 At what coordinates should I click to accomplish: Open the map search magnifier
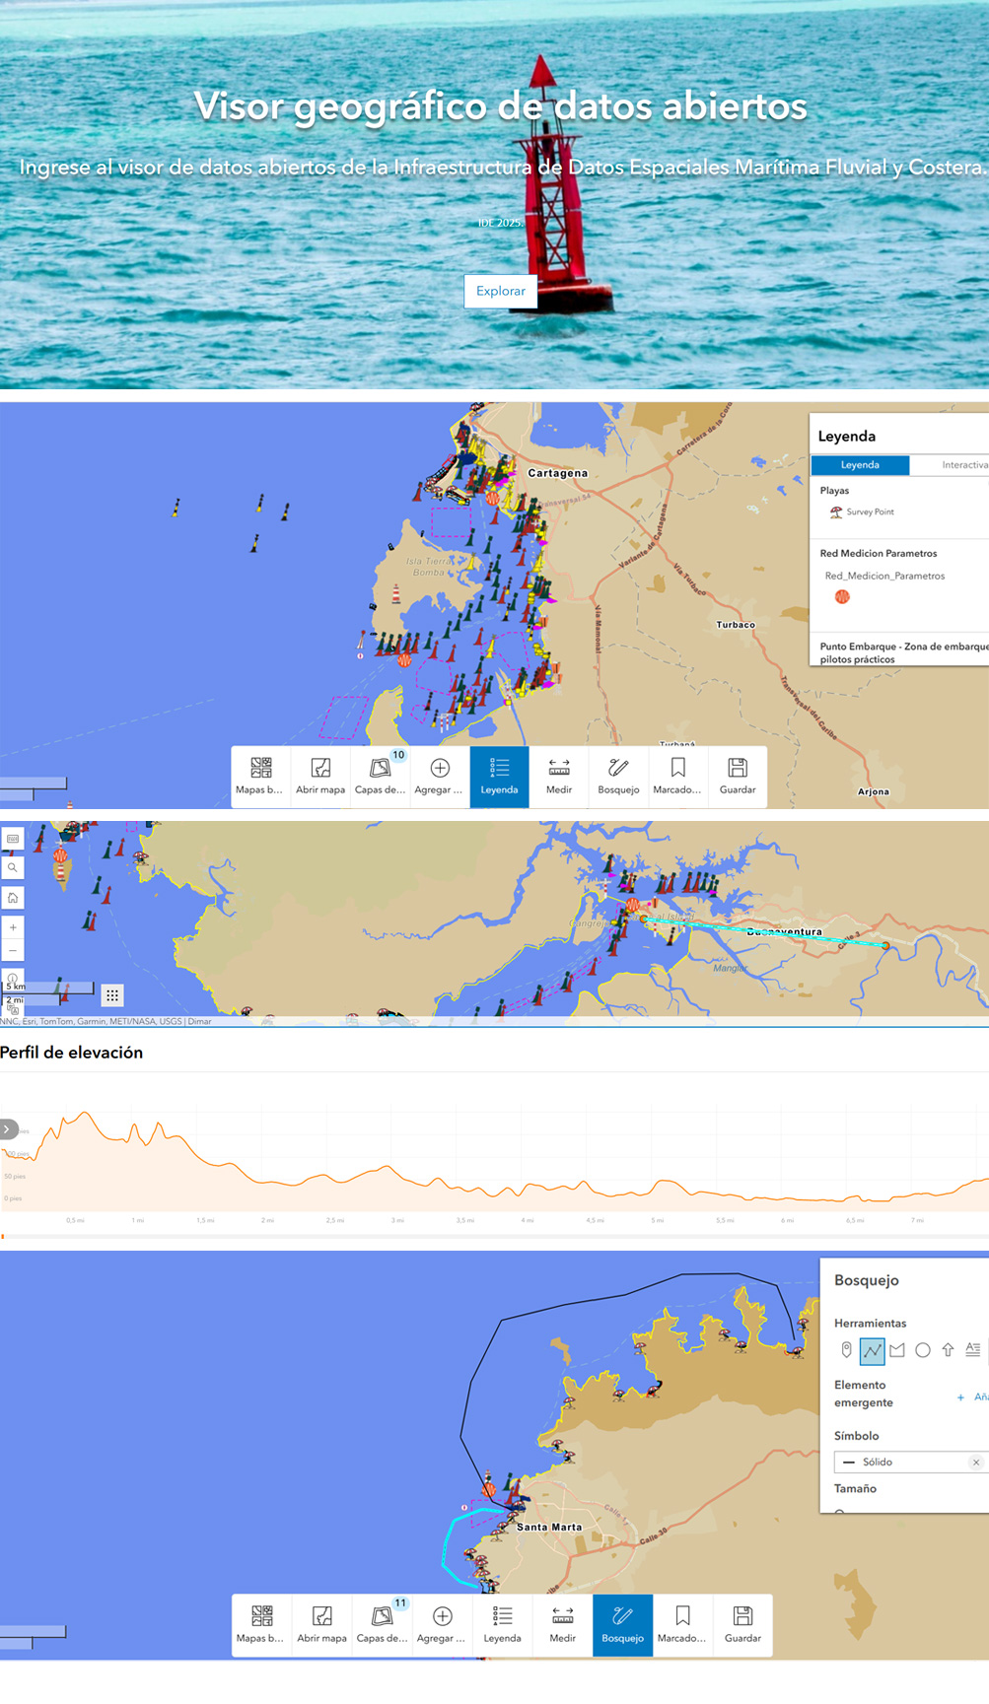click(x=13, y=868)
